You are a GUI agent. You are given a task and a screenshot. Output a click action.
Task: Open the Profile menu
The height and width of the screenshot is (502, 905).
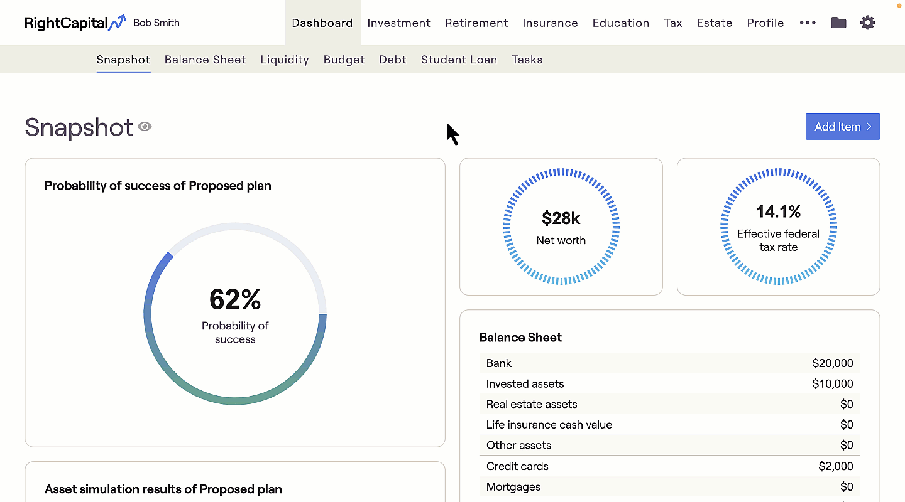pos(765,23)
